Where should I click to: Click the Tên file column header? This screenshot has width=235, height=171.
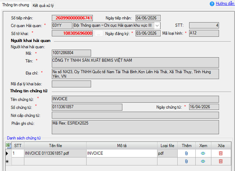pos(55,146)
